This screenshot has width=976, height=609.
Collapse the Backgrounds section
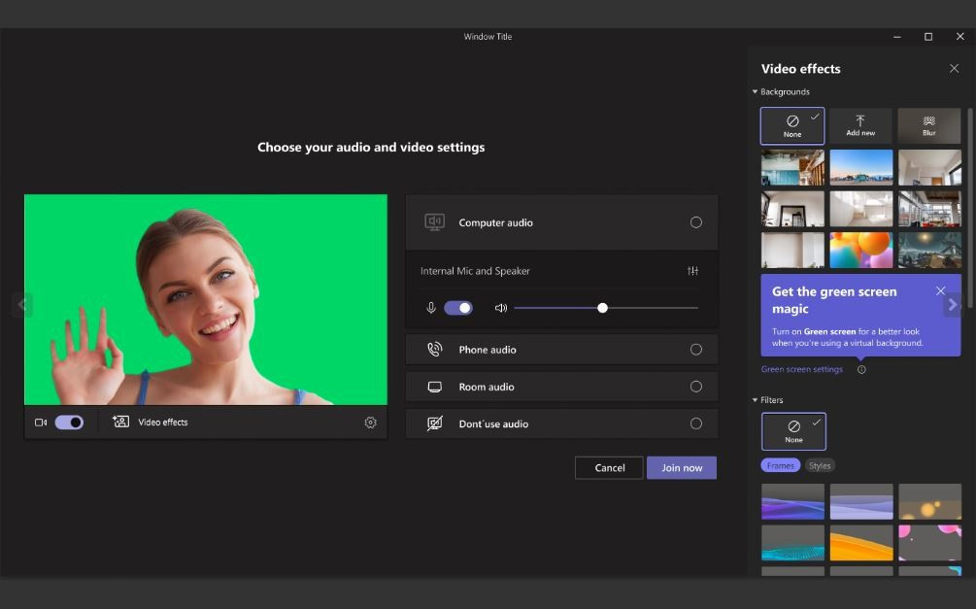coord(755,91)
